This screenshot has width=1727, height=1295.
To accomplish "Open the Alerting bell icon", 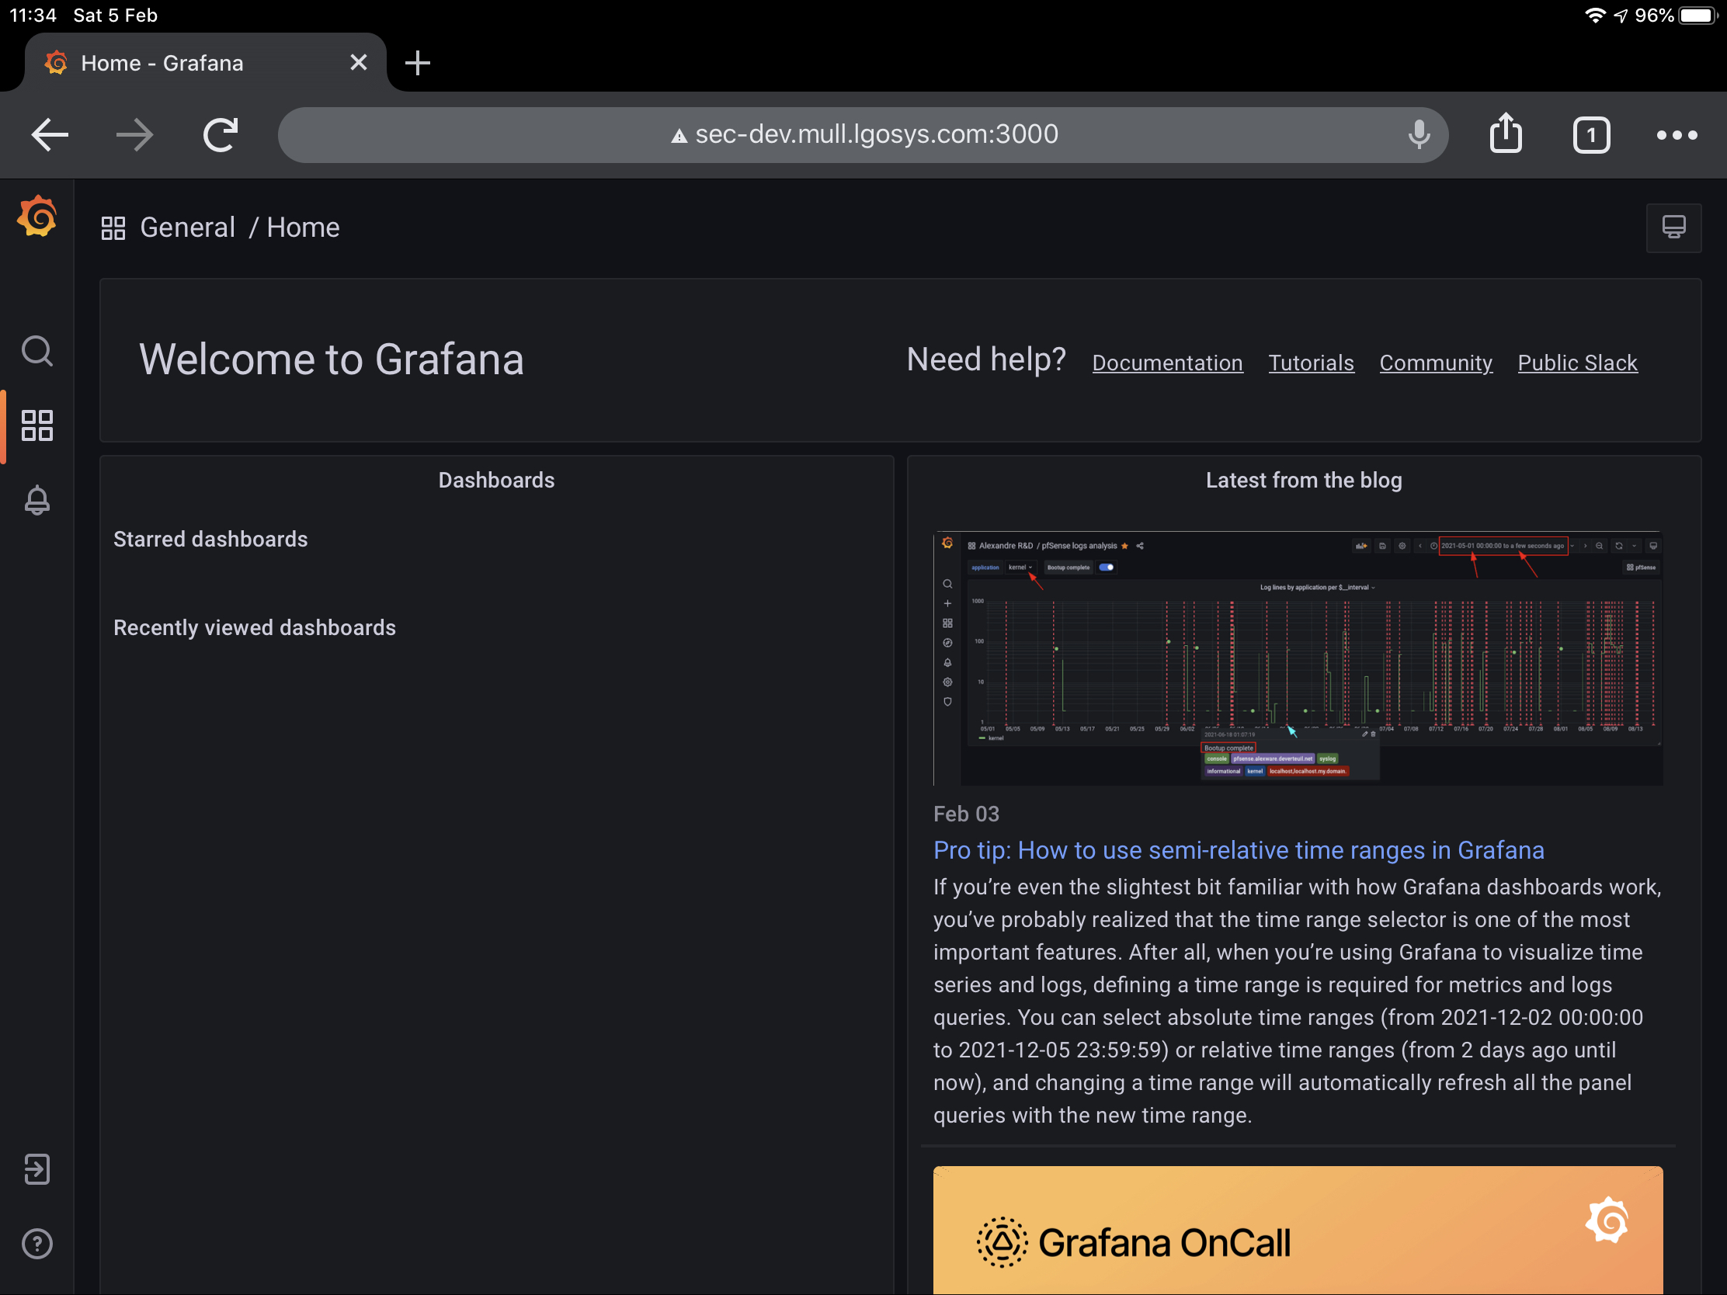I will [36, 500].
